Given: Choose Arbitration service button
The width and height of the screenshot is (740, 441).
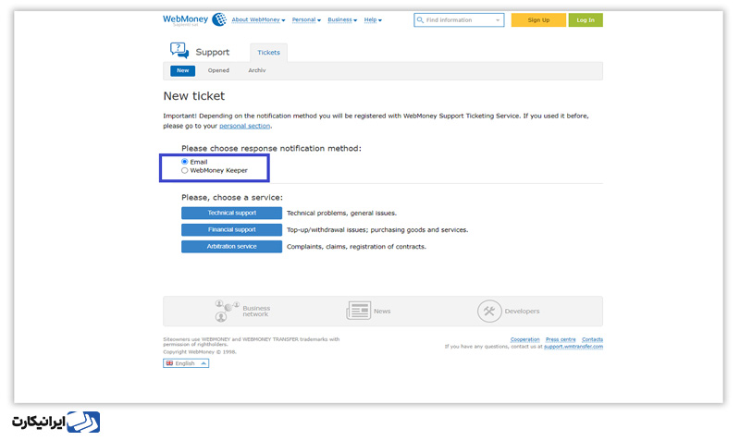Looking at the screenshot, I should pyautogui.click(x=232, y=247).
